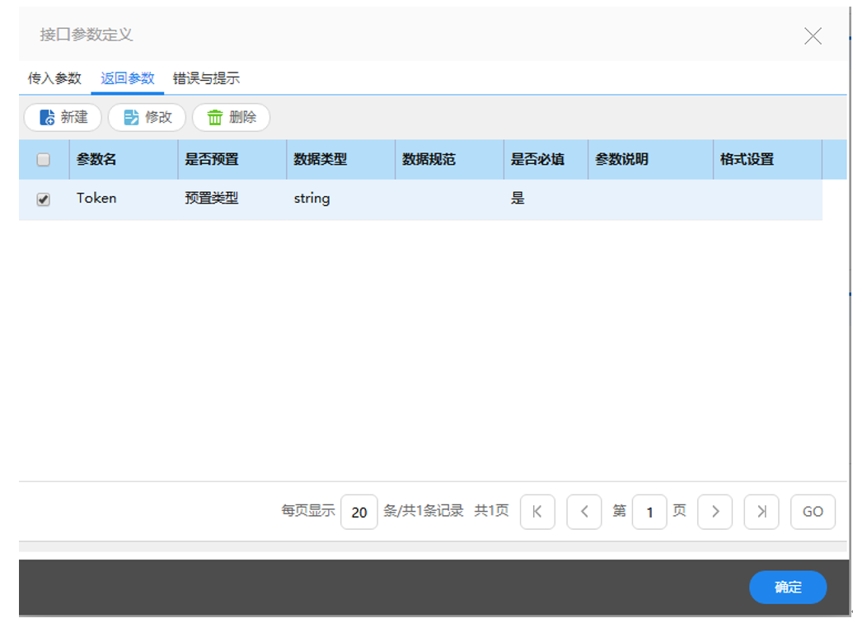853x623 pixels.
Task: Click the green 删除 trash icon
Action: tap(215, 118)
